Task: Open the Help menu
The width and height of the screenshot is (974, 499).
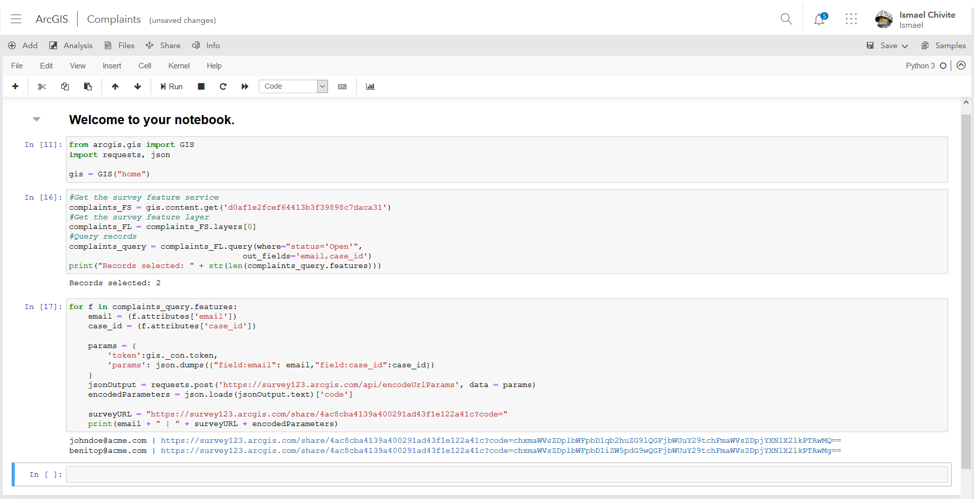Action: [214, 66]
